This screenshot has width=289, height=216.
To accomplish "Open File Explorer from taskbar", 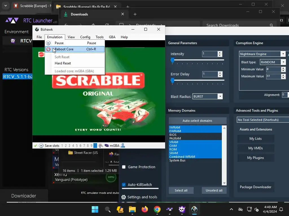I will pyautogui.click(x=132, y=209).
